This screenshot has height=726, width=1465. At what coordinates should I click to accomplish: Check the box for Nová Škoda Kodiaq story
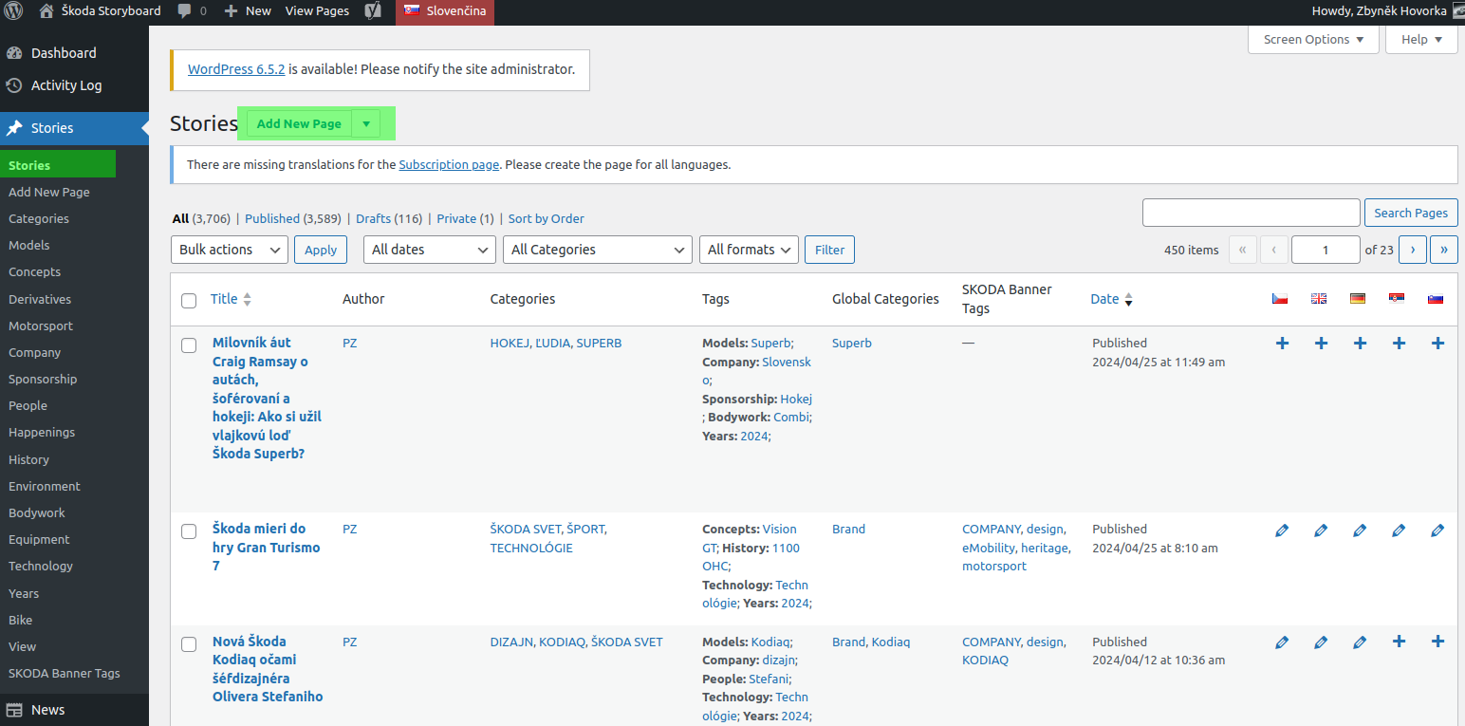pos(189,644)
